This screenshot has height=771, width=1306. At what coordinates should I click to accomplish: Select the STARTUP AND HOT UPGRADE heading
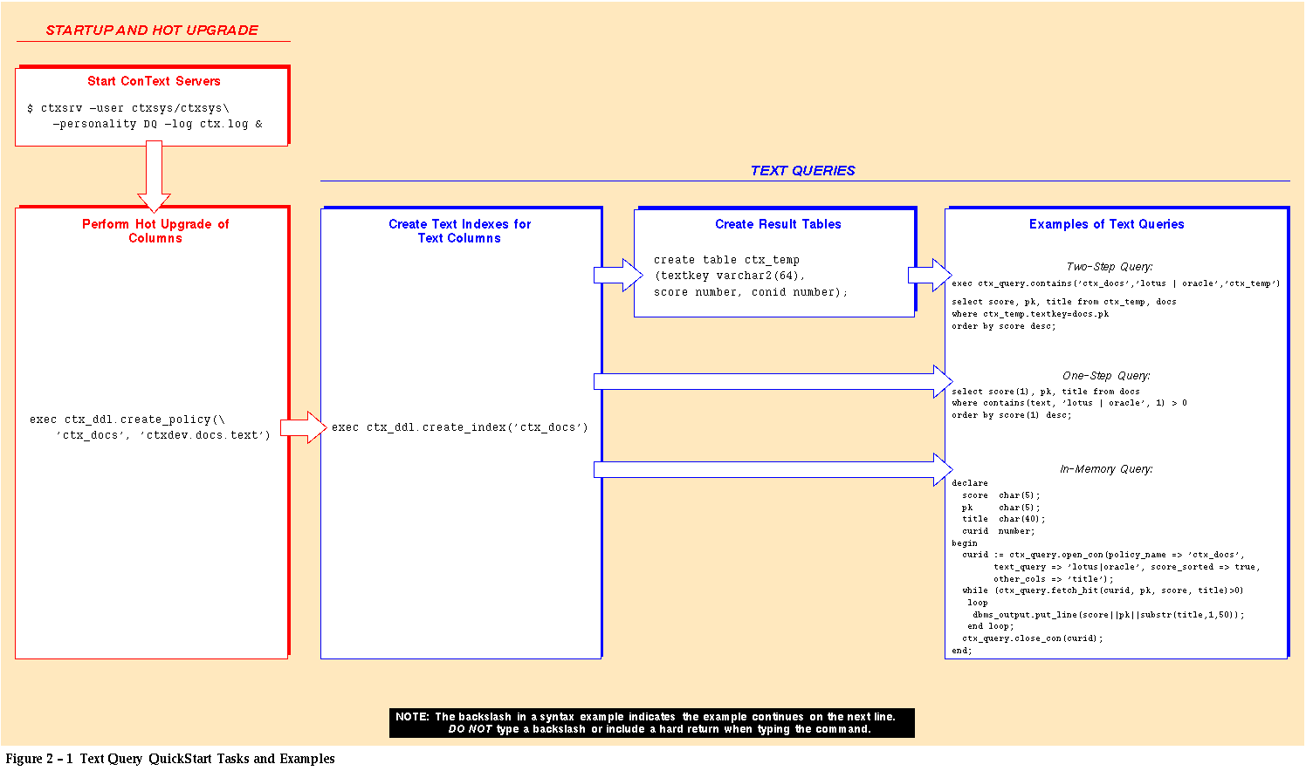(x=152, y=31)
